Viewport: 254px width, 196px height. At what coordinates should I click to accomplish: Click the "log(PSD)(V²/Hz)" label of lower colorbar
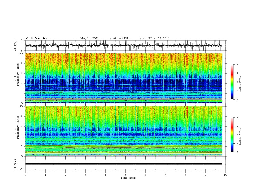click(x=240, y=136)
